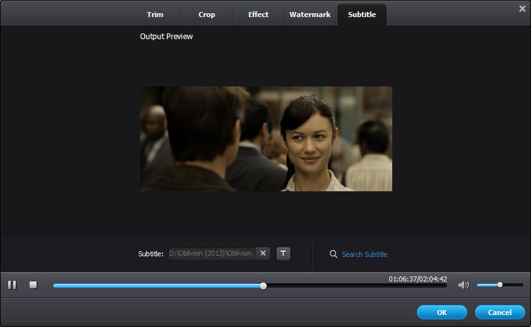The image size is (531, 327).
Task: Mute audio with the speaker icon
Action: click(464, 285)
